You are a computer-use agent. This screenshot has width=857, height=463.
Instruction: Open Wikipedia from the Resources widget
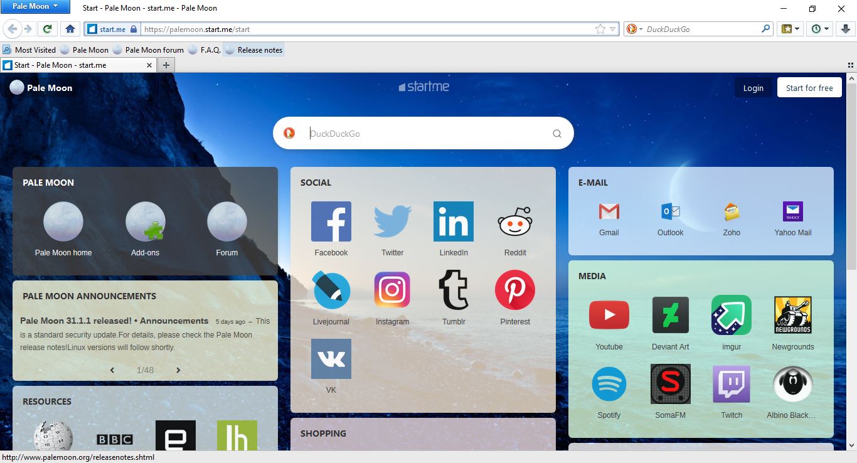[x=53, y=436]
